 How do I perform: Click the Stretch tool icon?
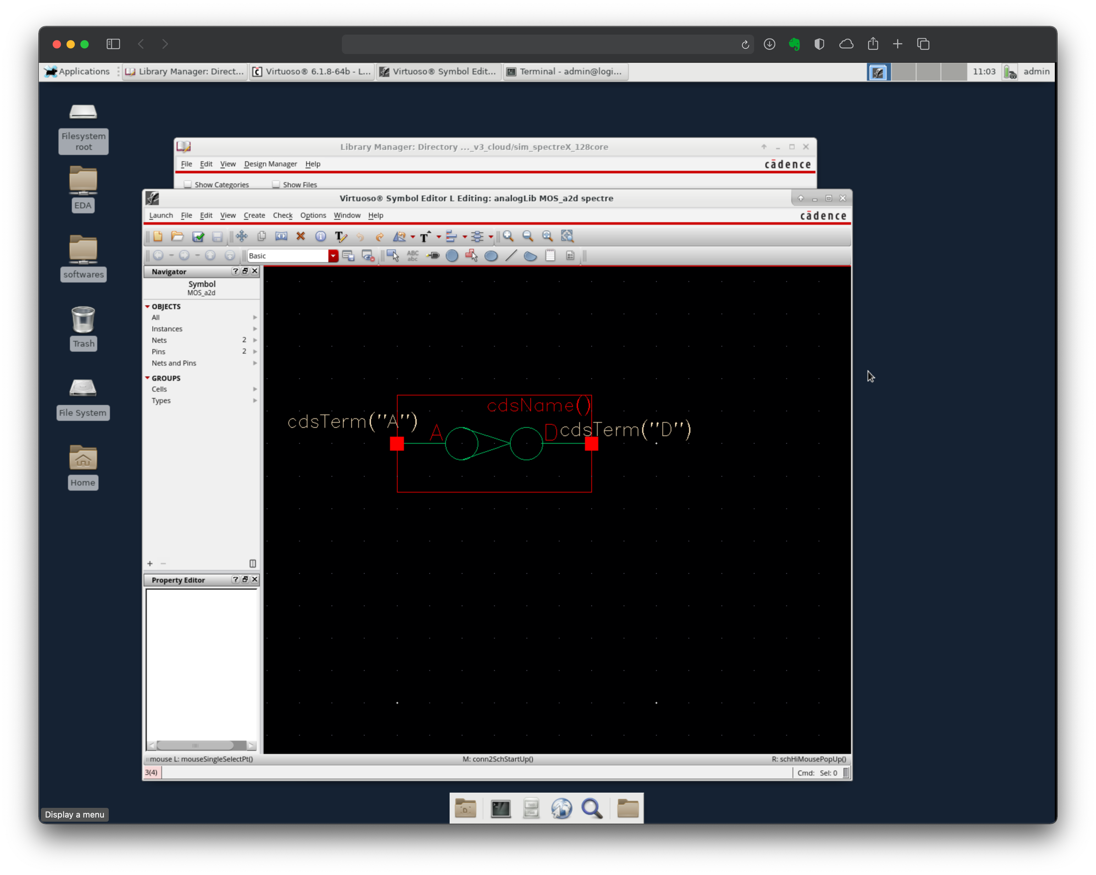click(x=281, y=236)
